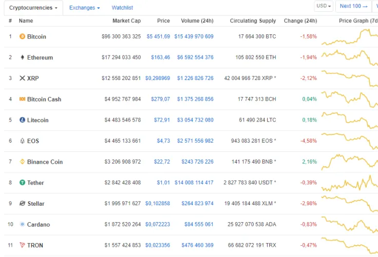
Task: Open the USD currency selector
Action: pos(324,6)
